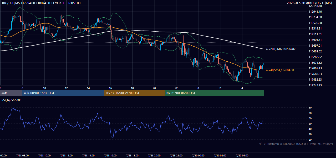
Task: Click hour tick 10 under price chart
Action: point(44,88)
